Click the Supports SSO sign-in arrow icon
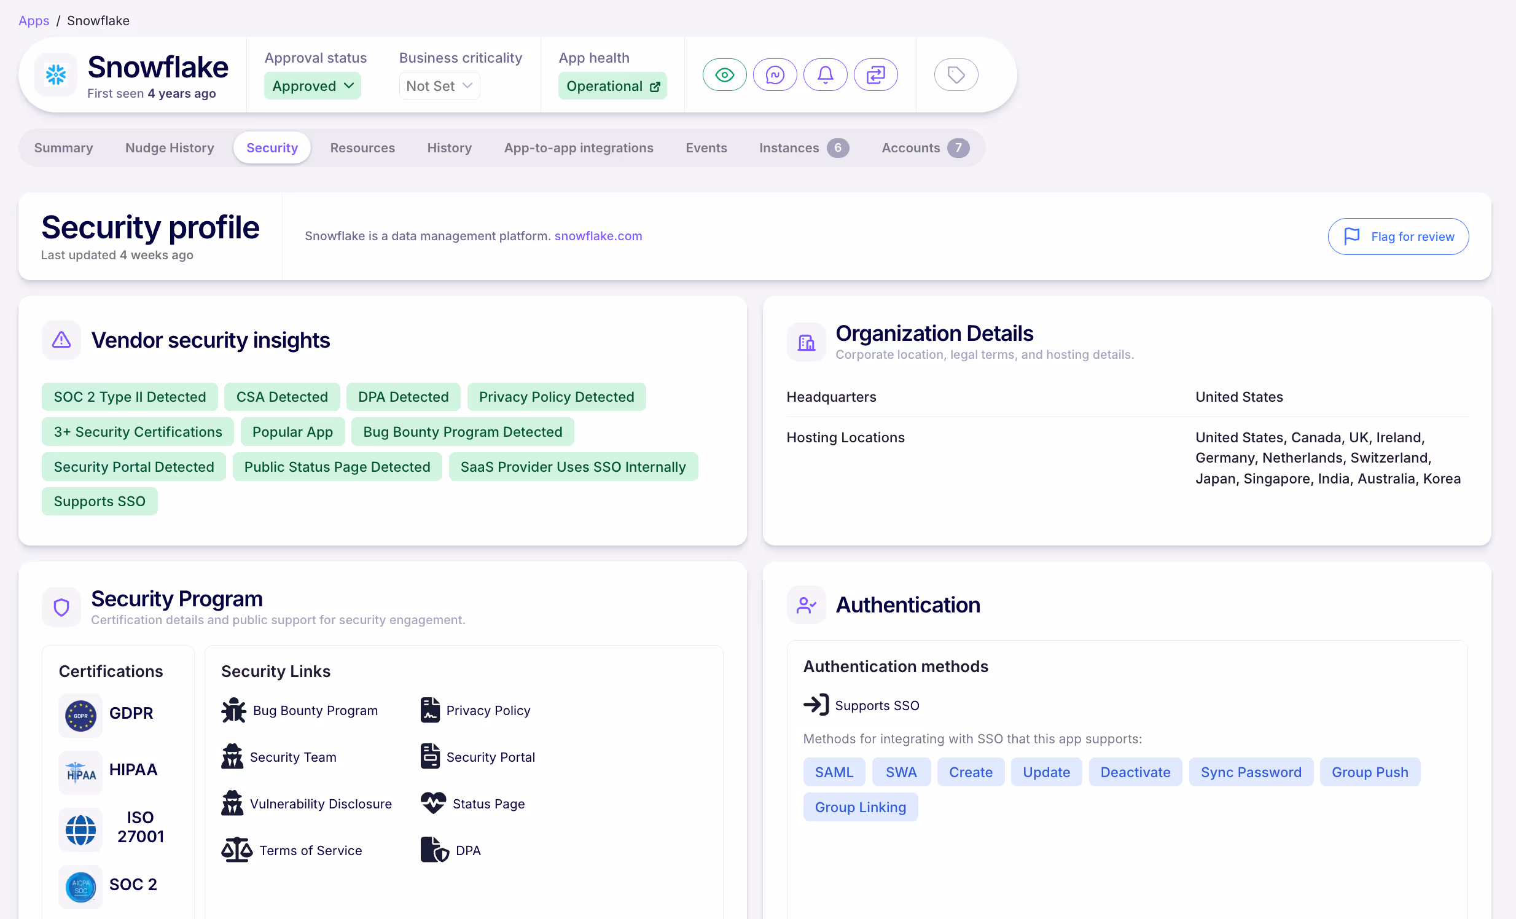 click(816, 706)
